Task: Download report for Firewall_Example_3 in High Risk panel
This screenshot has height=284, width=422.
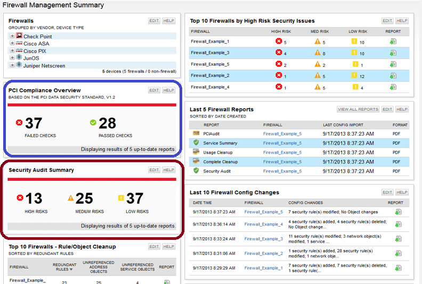Action: tap(393, 53)
